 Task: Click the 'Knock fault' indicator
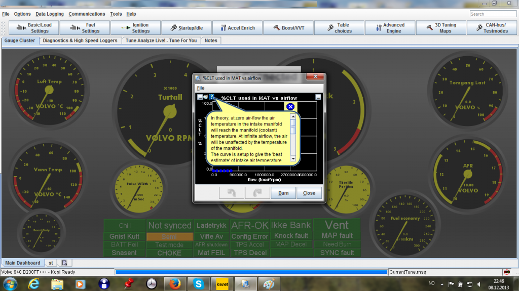coord(291,236)
